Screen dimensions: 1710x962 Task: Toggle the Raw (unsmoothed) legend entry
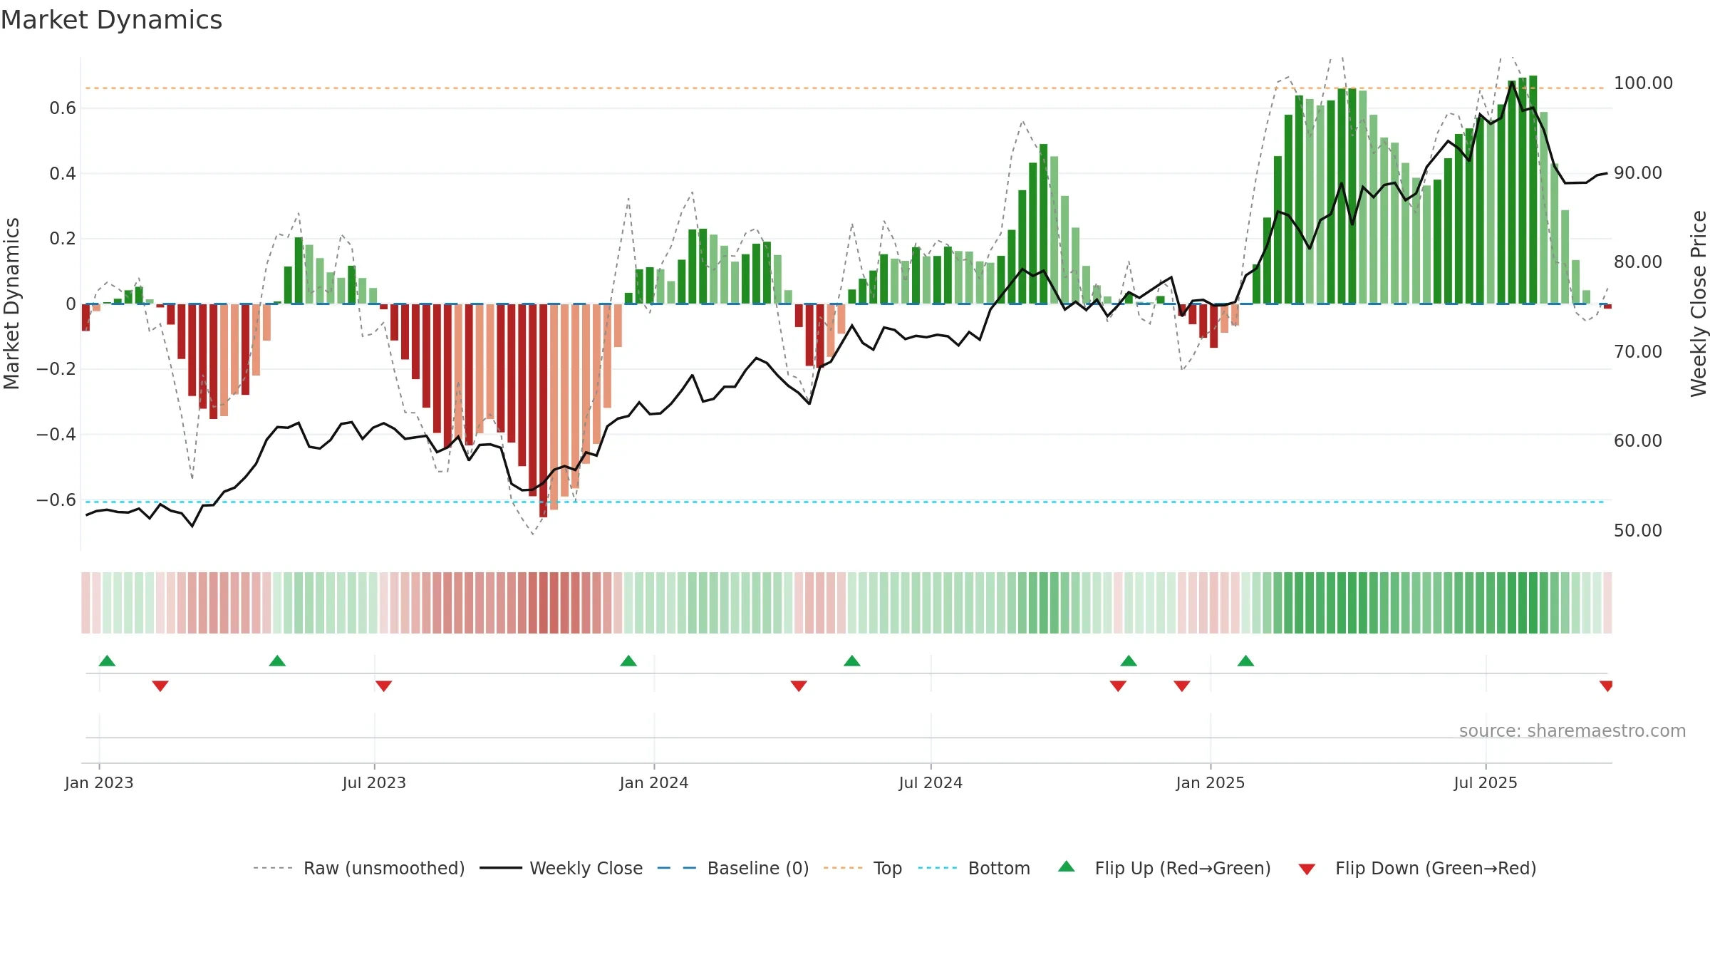358,868
